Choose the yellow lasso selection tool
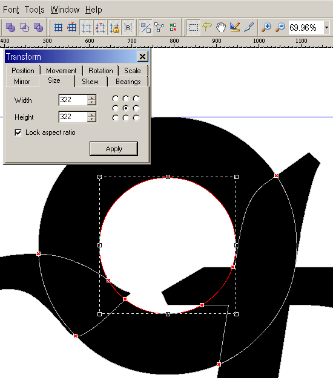This screenshot has width=333, height=378. (207, 27)
